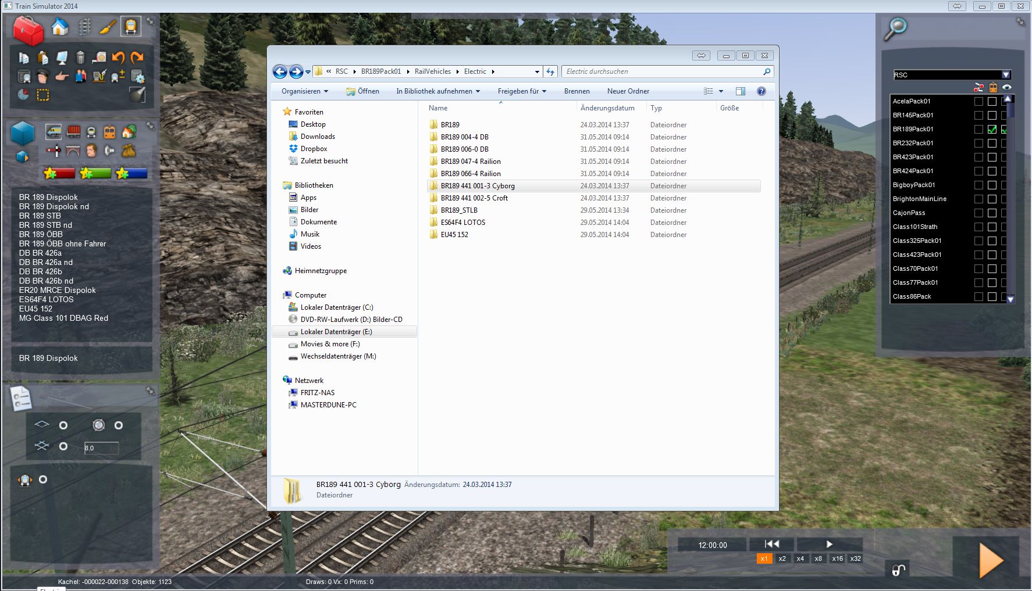
Task: Click the RailVehicles breadcrumb segment
Action: (x=433, y=71)
